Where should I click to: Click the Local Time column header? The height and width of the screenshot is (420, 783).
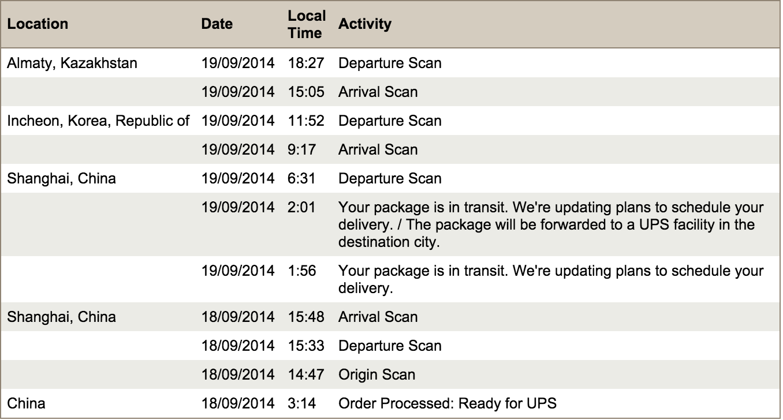click(x=307, y=24)
